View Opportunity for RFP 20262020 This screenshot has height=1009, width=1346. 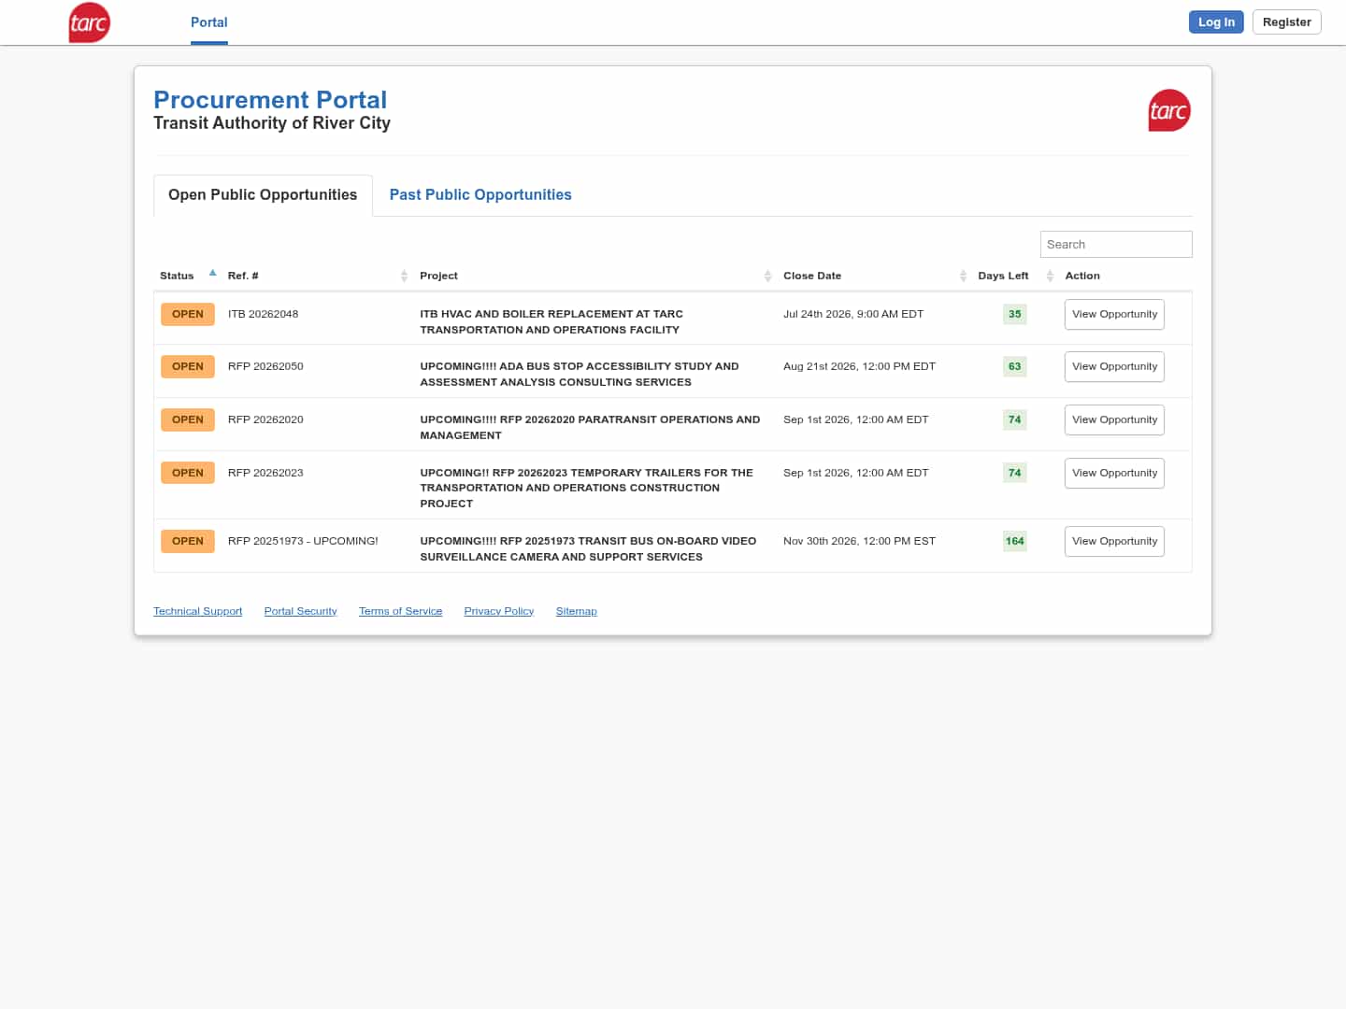tap(1114, 420)
